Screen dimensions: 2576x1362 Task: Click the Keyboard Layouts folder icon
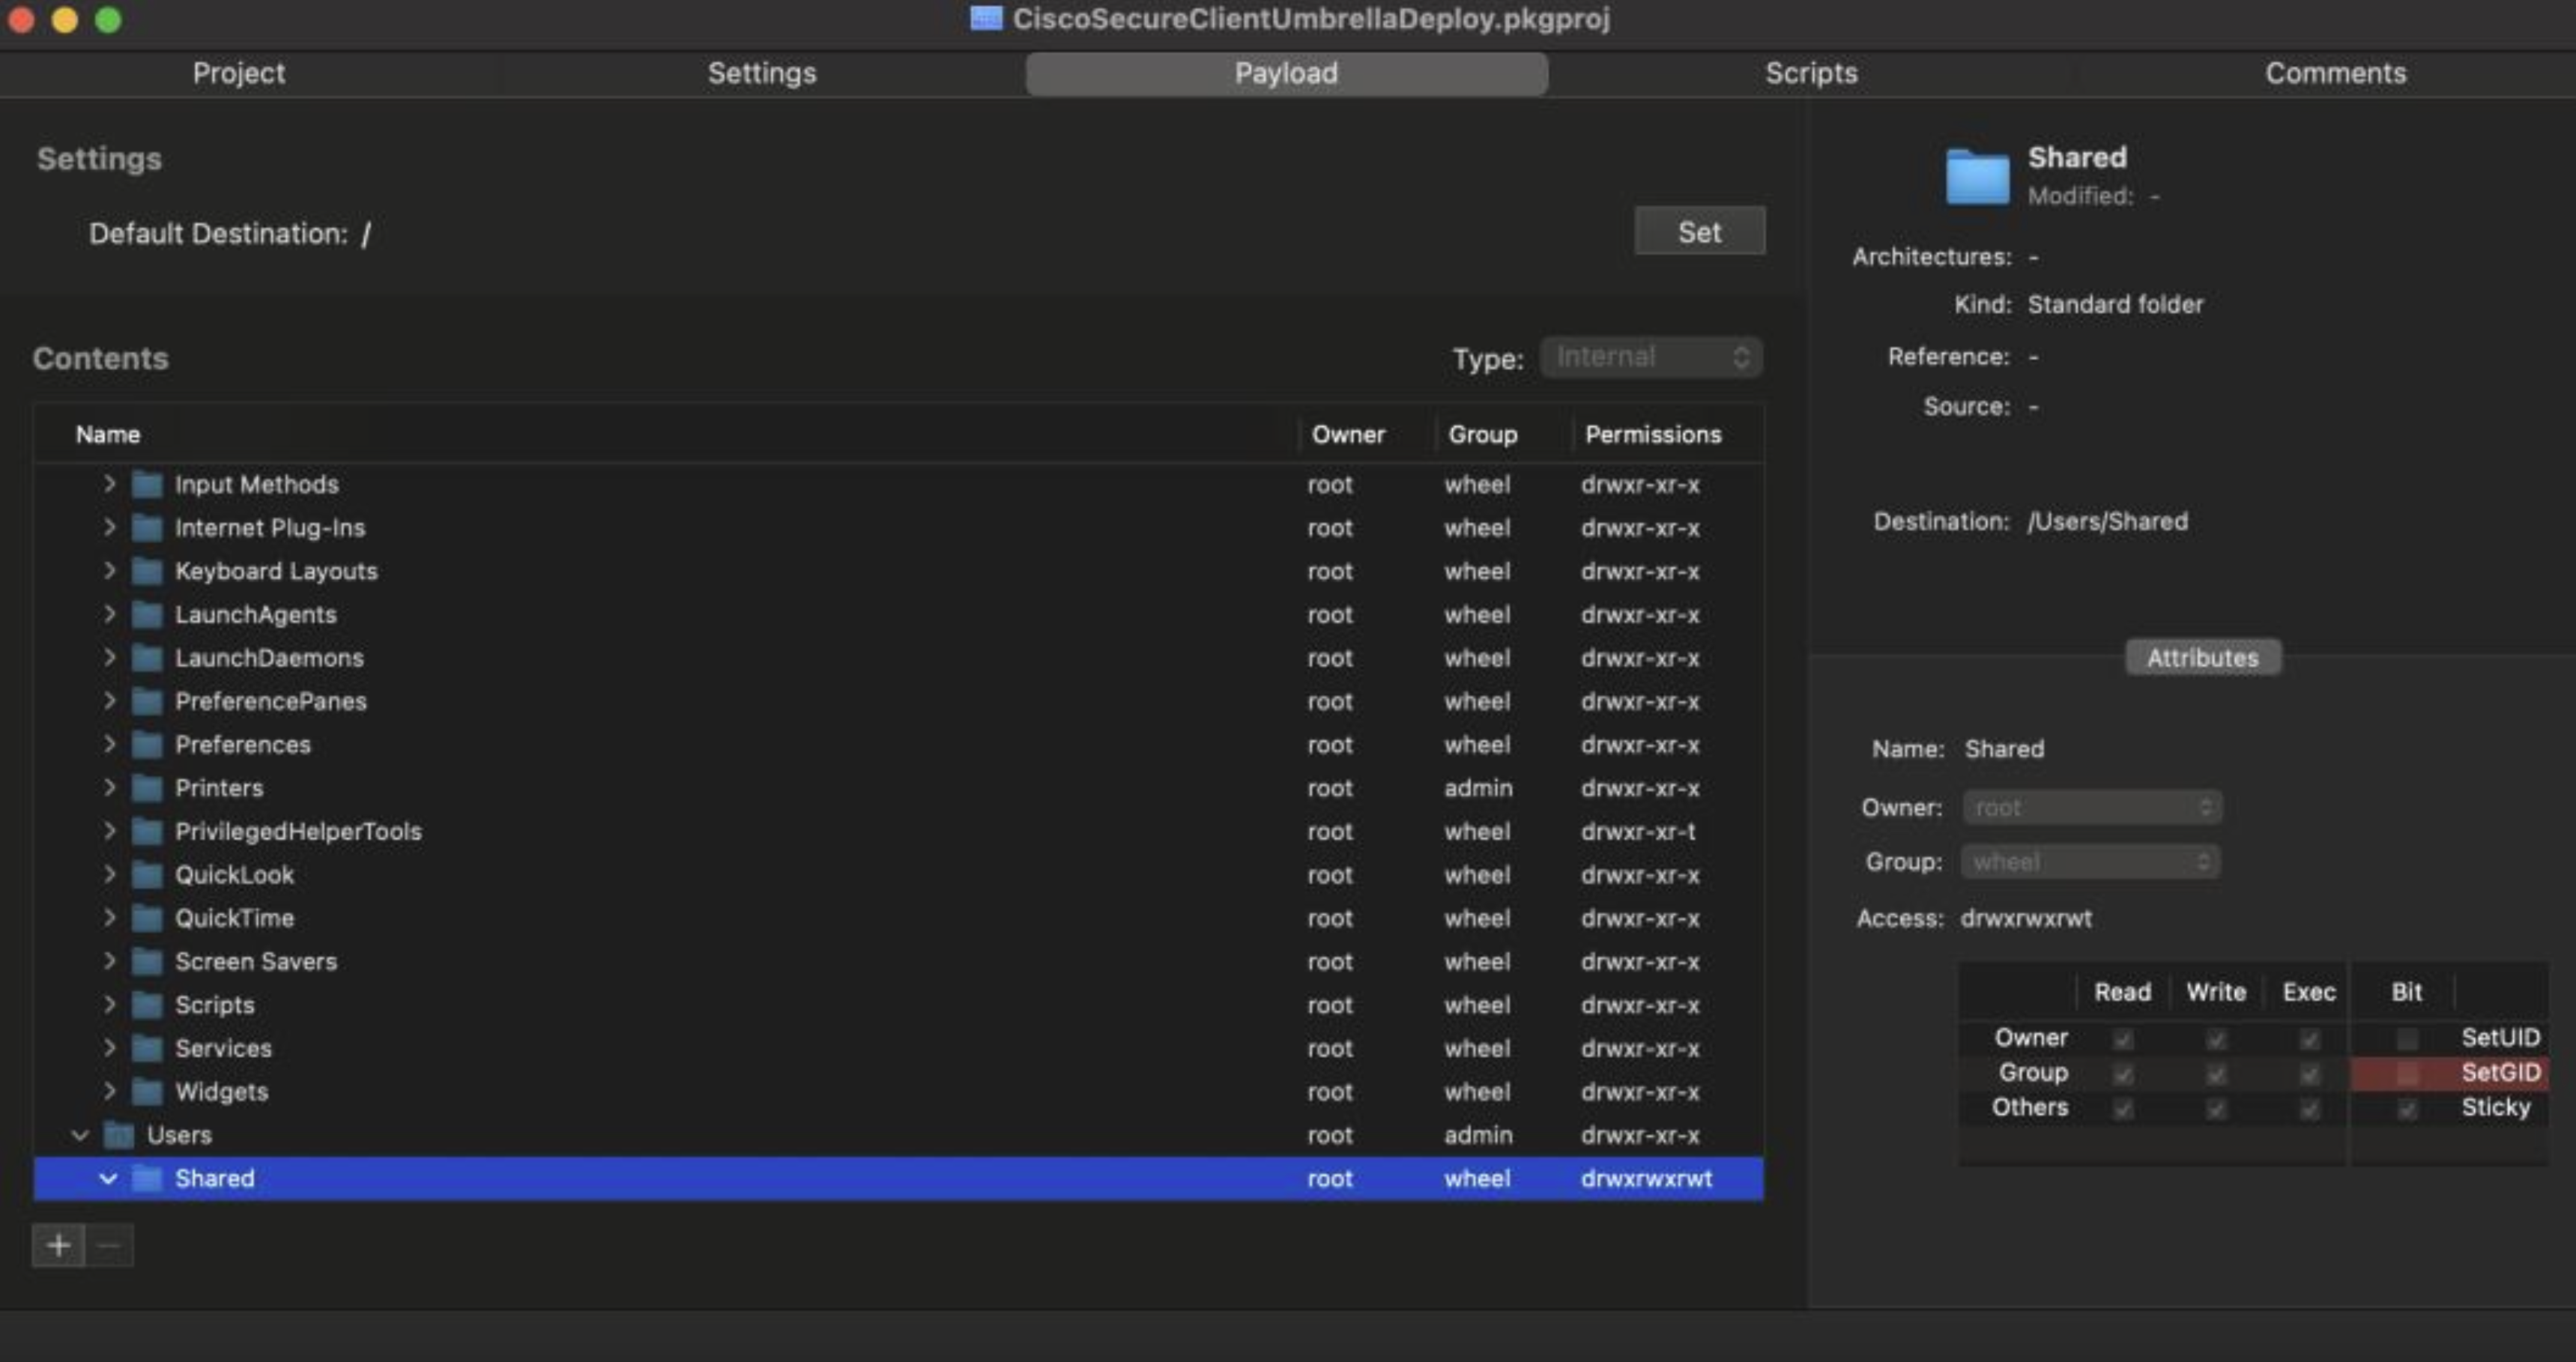148,571
